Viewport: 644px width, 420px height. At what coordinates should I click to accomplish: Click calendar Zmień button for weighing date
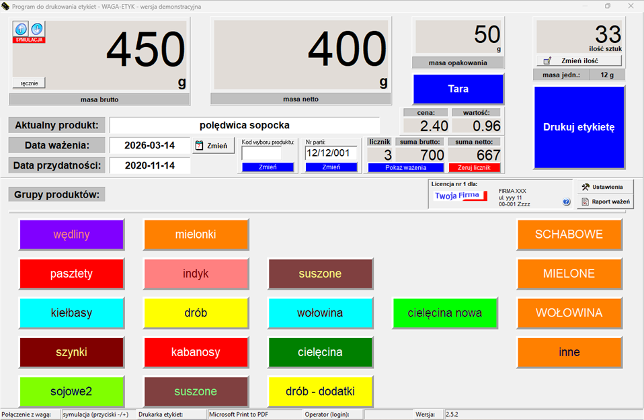(x=213, y=145)
